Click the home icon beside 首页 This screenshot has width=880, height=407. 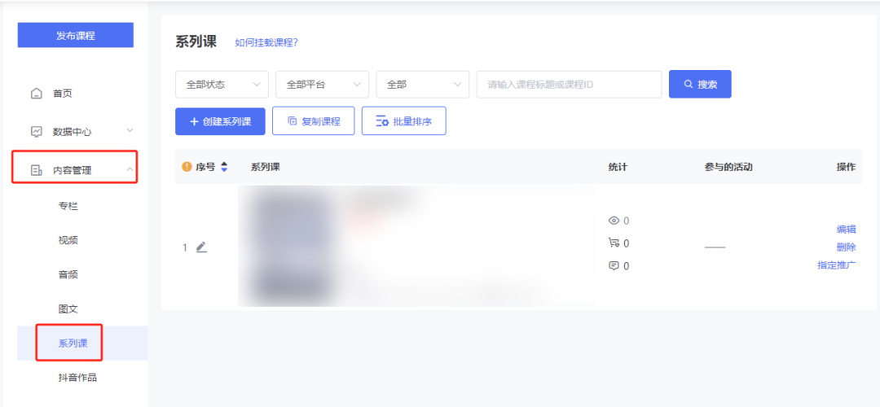tap(36, 93)
